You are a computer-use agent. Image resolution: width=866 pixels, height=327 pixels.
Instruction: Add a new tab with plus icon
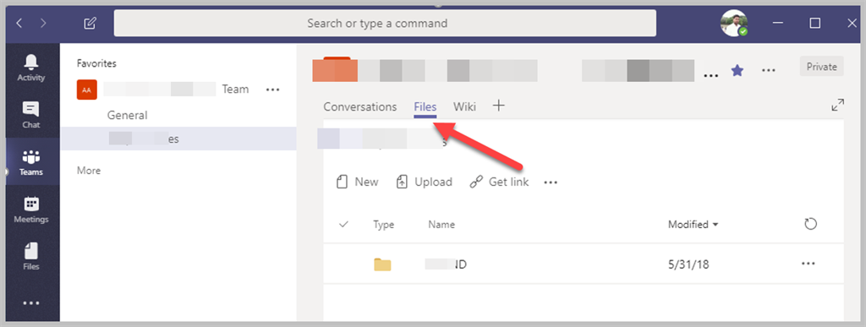(498, 106)
